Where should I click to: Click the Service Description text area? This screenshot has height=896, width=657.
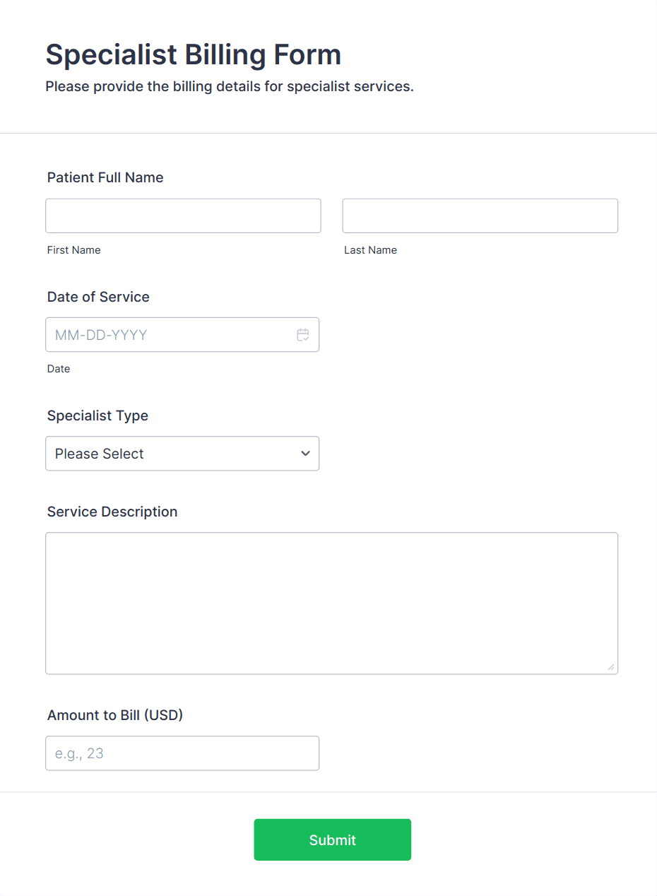click(x=332, y=601)
